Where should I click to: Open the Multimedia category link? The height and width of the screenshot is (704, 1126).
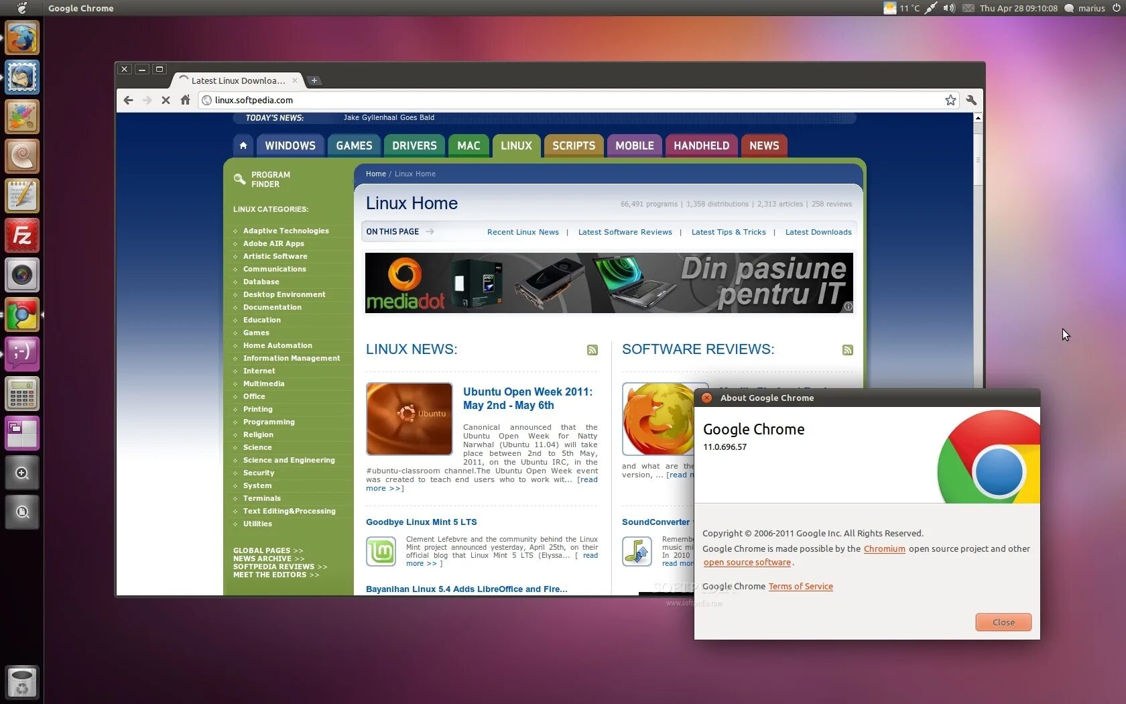263,384
